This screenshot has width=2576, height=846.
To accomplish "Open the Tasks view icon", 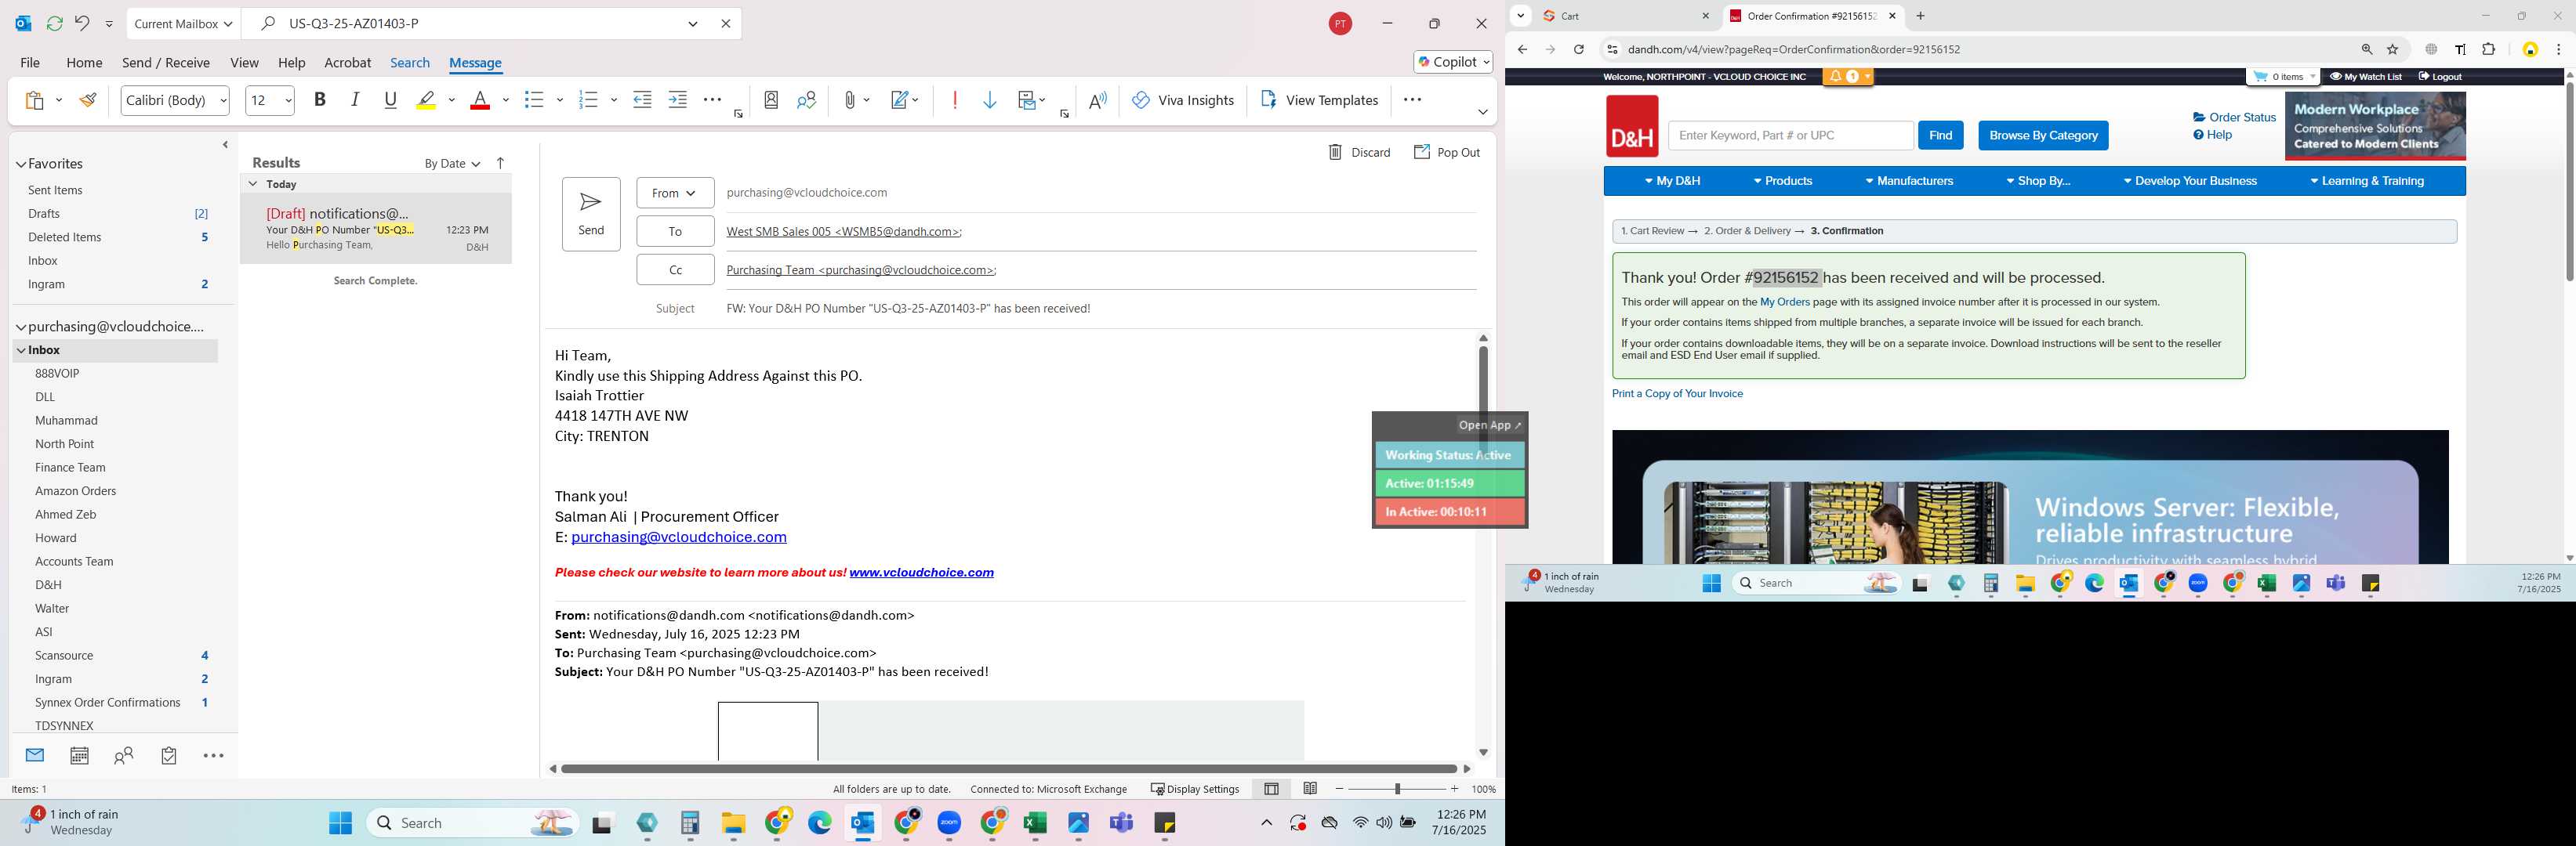I will pos(169,756).
